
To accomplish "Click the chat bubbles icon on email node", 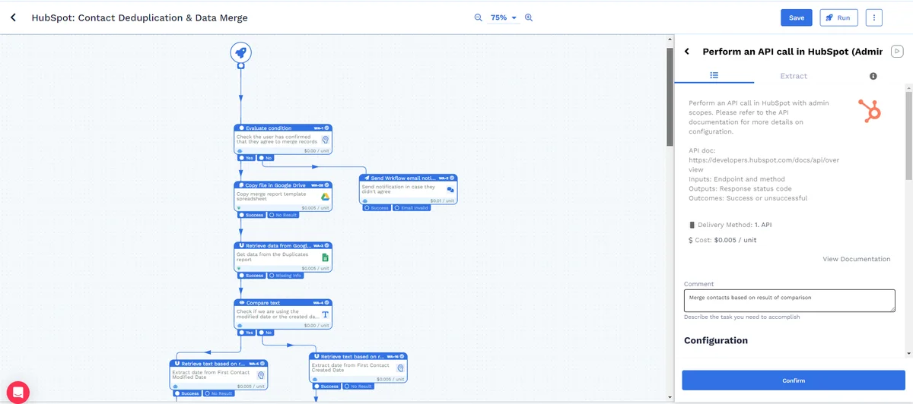I will (450, 190).
